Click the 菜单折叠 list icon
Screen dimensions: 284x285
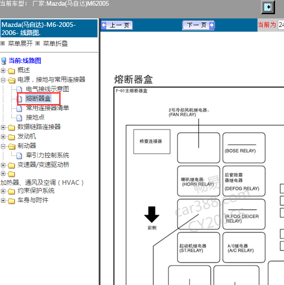pyautogui.click(x=37, y=43)
